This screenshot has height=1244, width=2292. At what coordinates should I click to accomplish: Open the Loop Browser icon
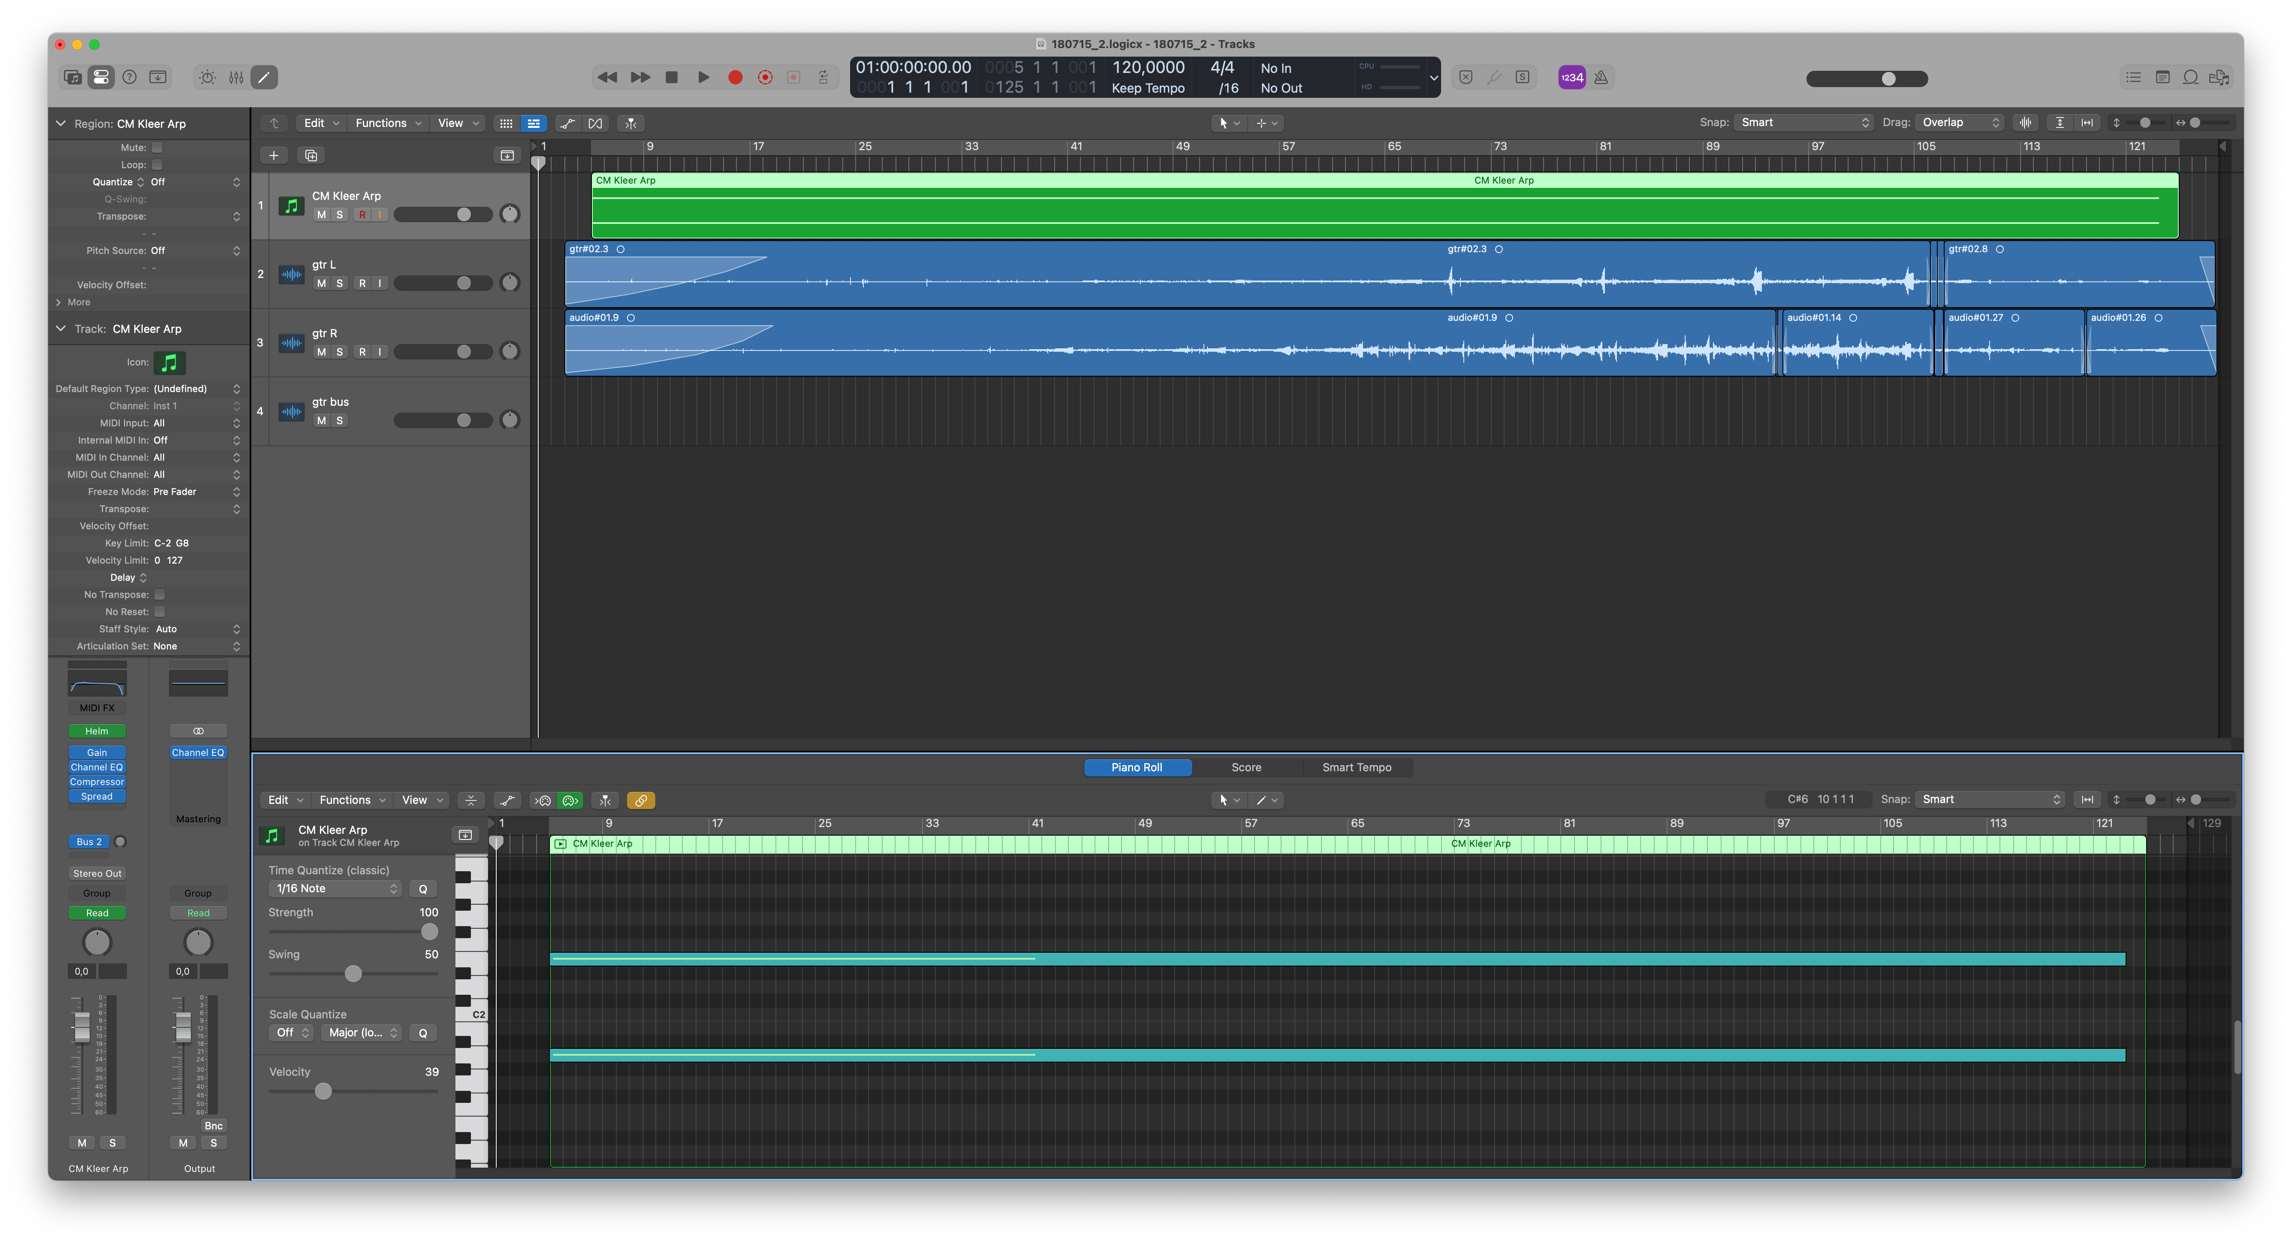click(2192, 77)
